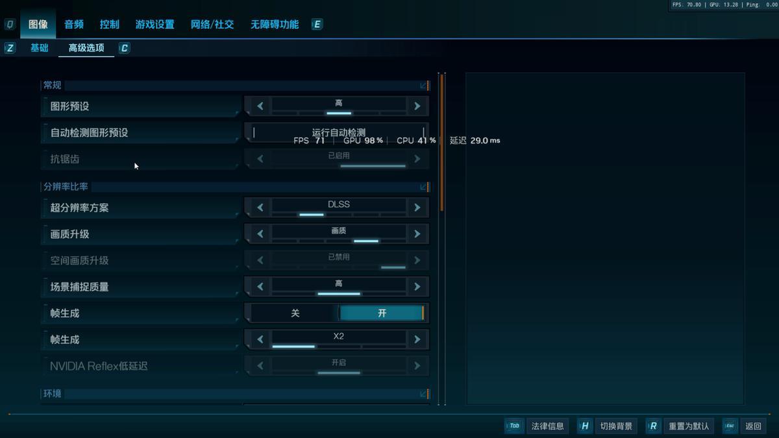This screenshot has width=779, height=438.
Task: Select the 空间画质升级 setting label
Action: (x=79, y=260)
